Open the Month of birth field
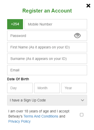 [47, 88]
